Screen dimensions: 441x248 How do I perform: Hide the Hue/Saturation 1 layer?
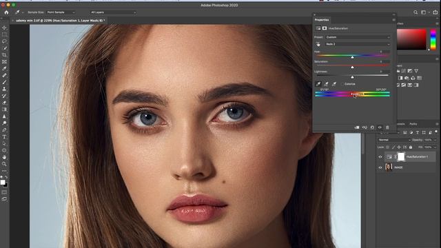coord(380,157)
